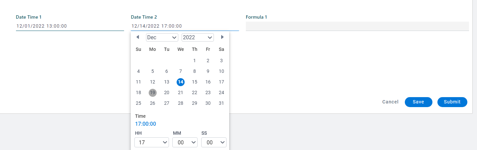Select day 31 in the calendar
Viewport: 477px width, 150px height.
[x=221, y=103]
